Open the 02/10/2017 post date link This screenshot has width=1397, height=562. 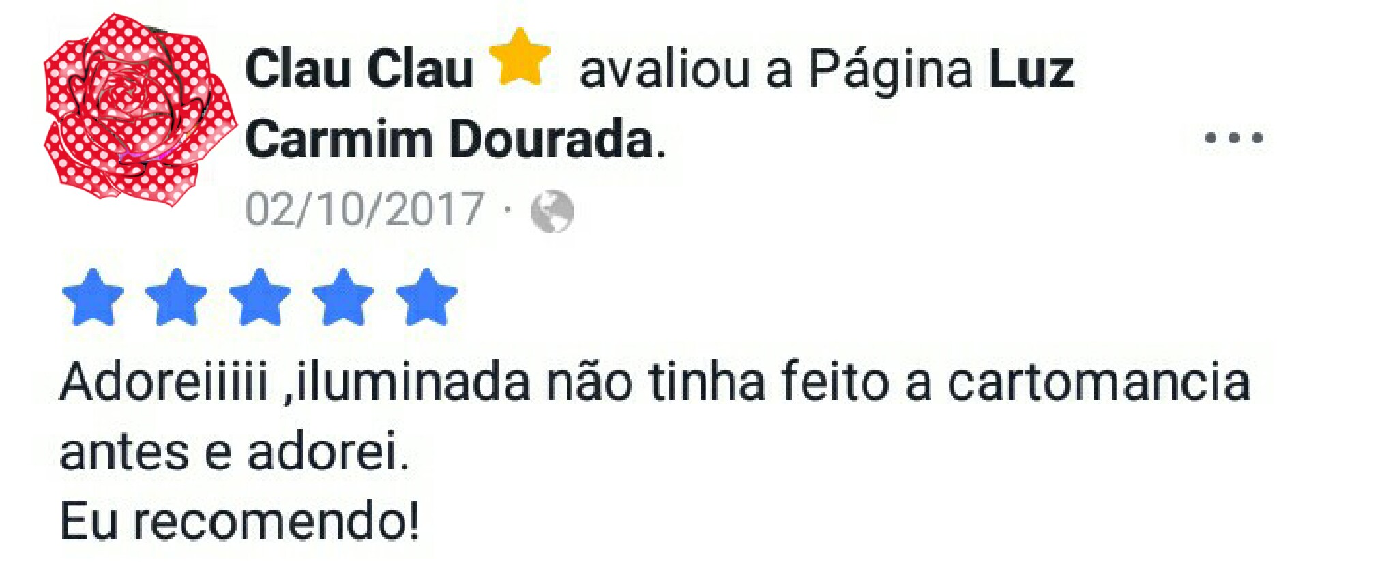tap(364, 209)
